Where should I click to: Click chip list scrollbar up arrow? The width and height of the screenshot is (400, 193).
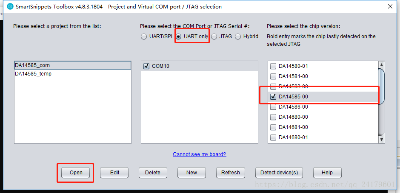[x=382, y=65]
